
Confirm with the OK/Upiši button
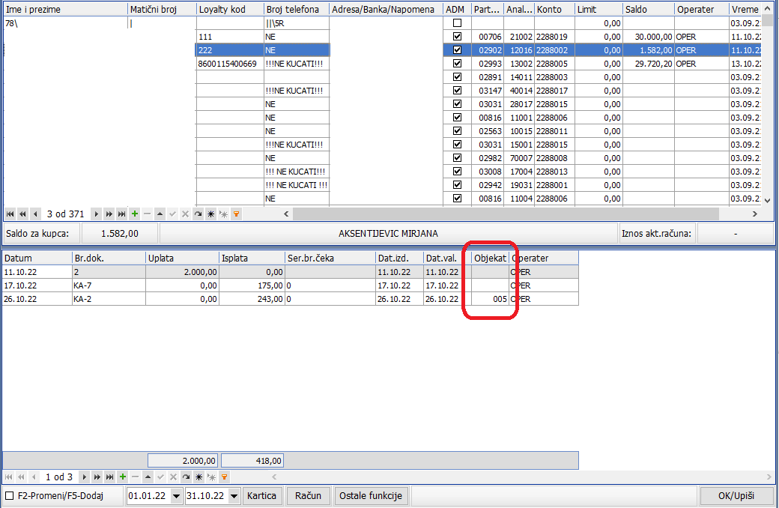click(736, 496)
